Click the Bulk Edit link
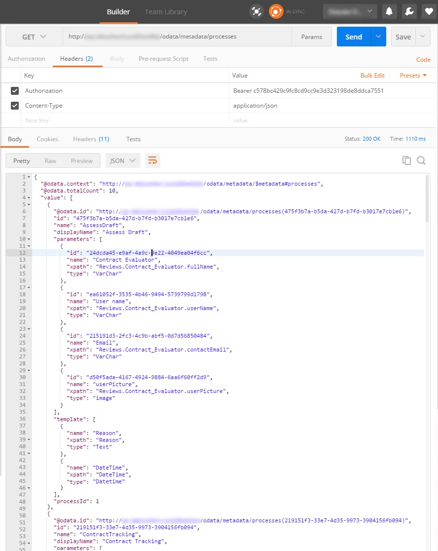 click(x=372, y=75)
